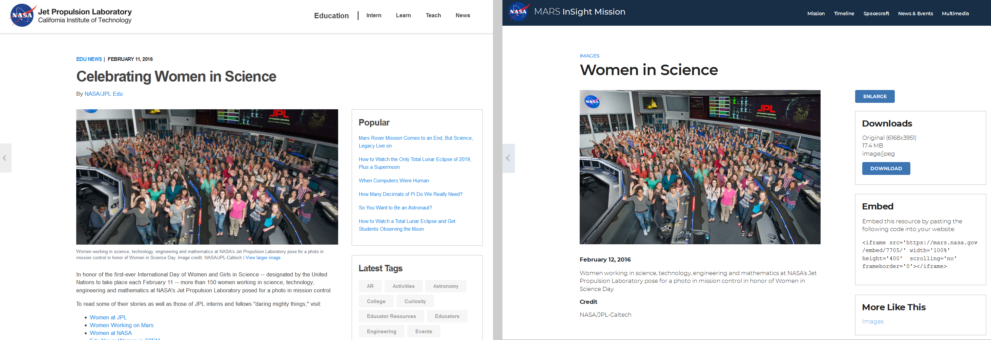Click the group photo in the JPL article
Image resolution: width=991 pixels, height=340 pixels.
[207, 177]
